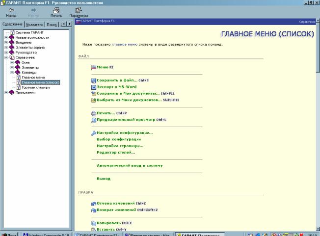Switch to the Поиск tab
The width and height of the screenshot is (320, 236).
[52, 25]
